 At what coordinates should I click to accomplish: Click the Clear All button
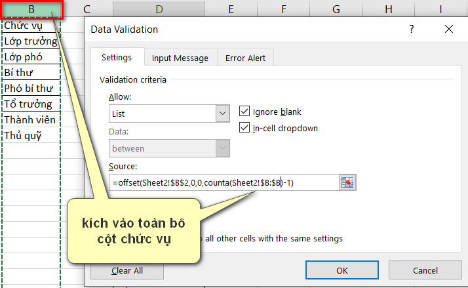coord(127,270)
